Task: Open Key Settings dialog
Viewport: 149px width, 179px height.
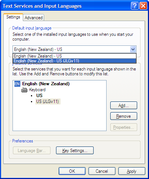Action: 75,151
